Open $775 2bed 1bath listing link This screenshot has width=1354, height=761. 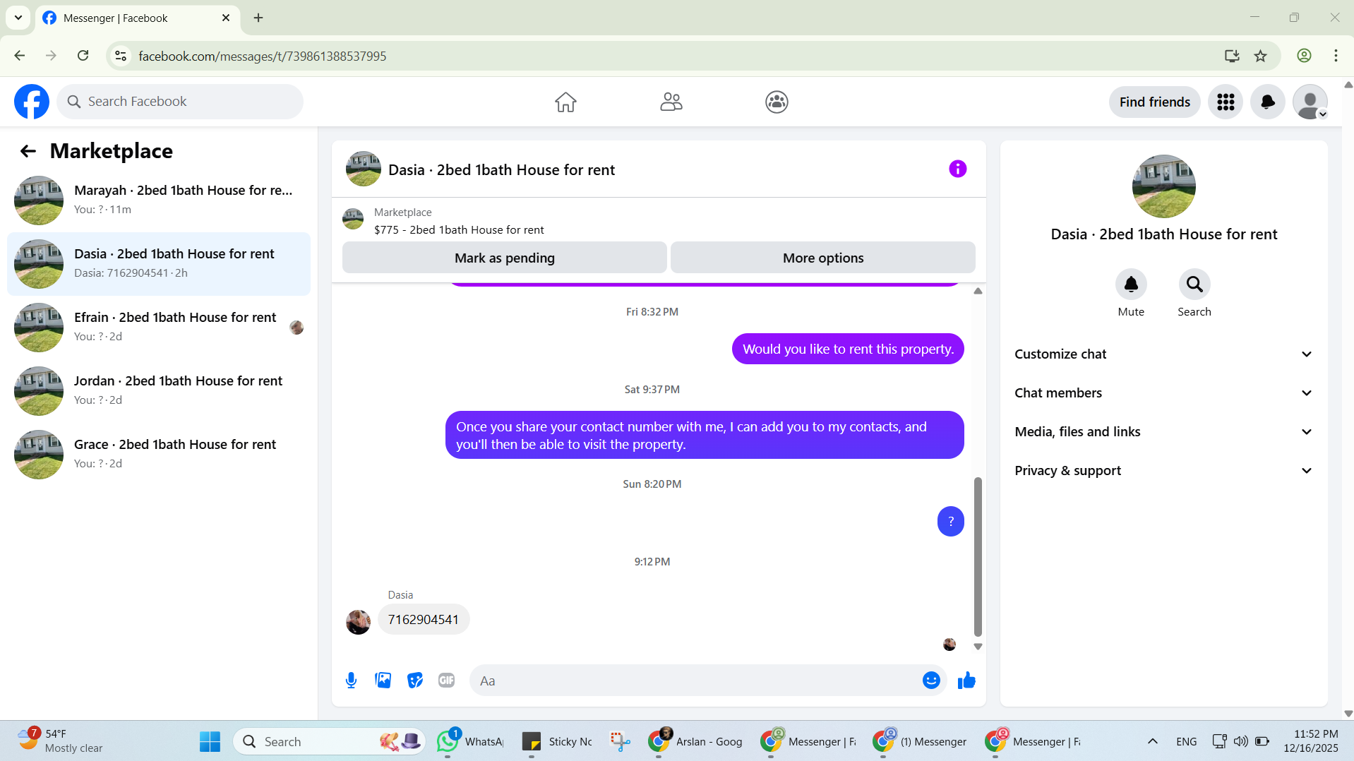coord(459,230)
